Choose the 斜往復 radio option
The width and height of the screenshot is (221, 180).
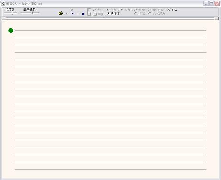point(127,10)
